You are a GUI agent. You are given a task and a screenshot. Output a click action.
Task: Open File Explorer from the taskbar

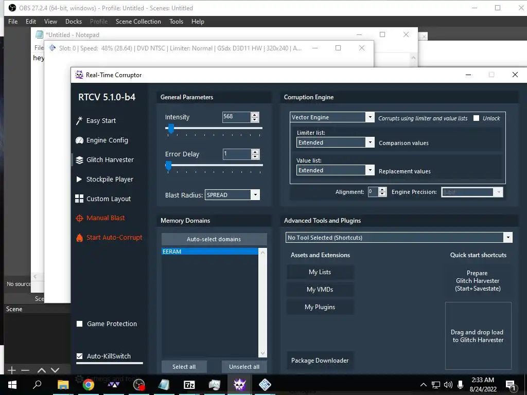tap(63, 385)
